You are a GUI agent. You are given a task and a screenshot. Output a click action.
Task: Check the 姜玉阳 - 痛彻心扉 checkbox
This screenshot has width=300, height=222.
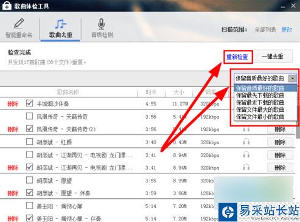pos(30,206)
